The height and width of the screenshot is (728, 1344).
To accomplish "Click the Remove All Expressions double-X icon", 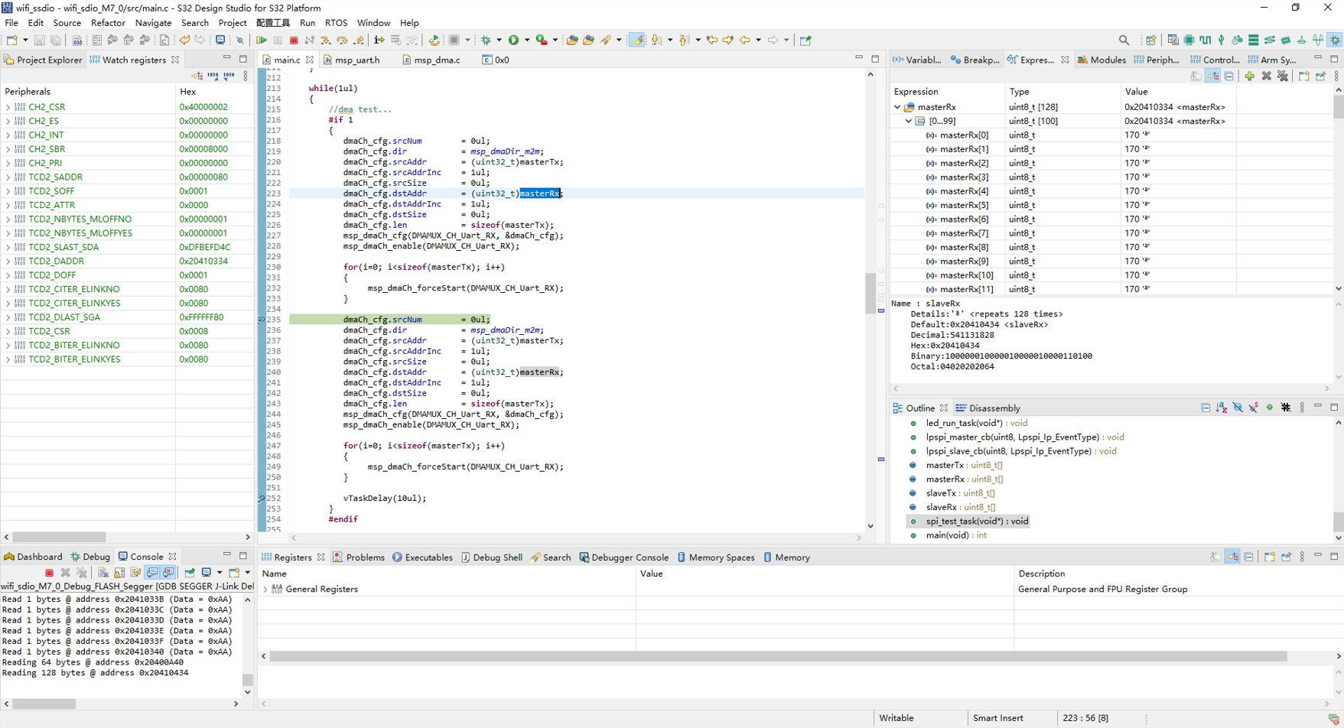I will coord(1283,76).
